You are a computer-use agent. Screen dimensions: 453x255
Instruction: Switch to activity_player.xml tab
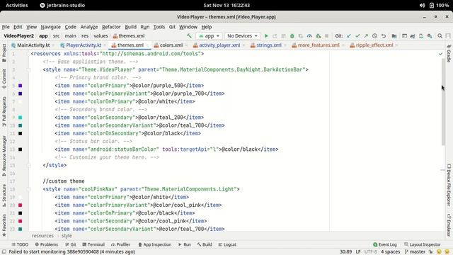pos(219,45)
